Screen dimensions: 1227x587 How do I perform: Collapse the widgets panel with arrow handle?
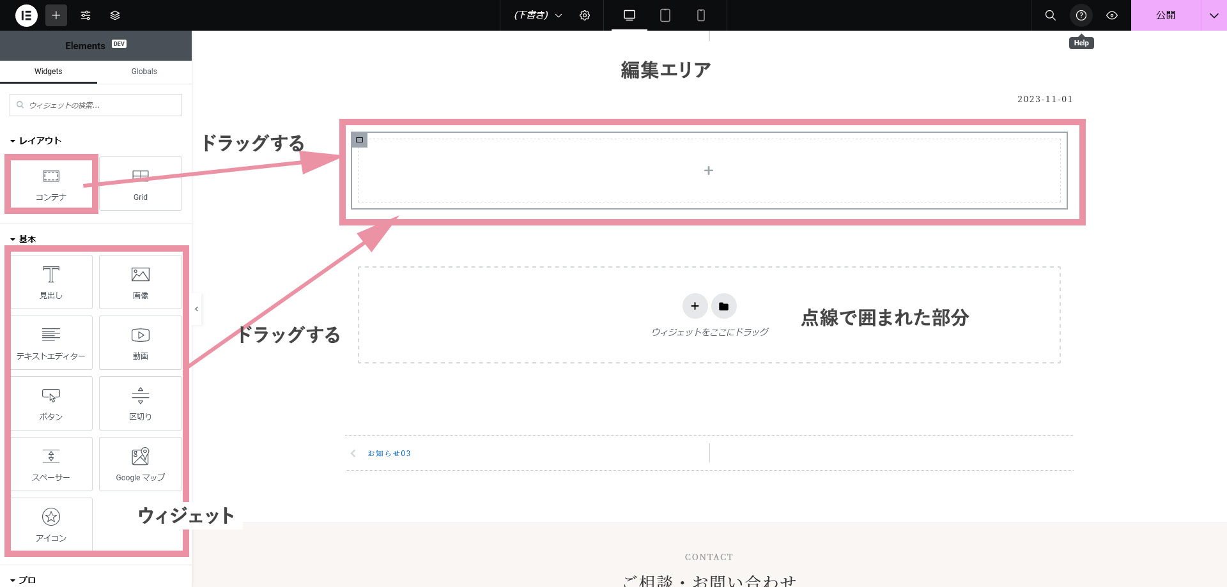197,309
